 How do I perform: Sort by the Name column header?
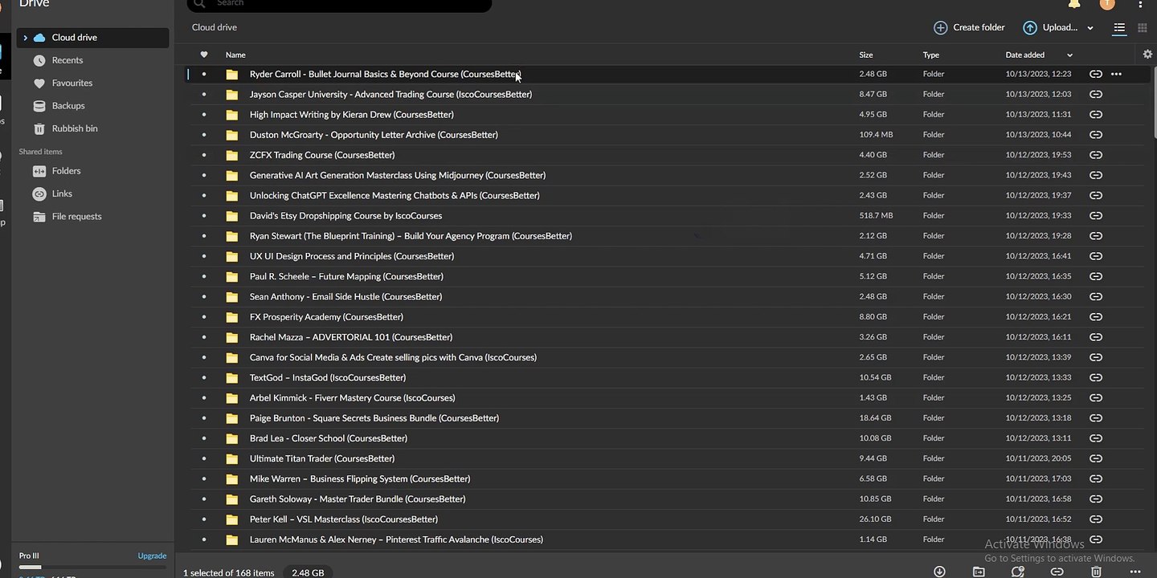click(x=235, y=55)
